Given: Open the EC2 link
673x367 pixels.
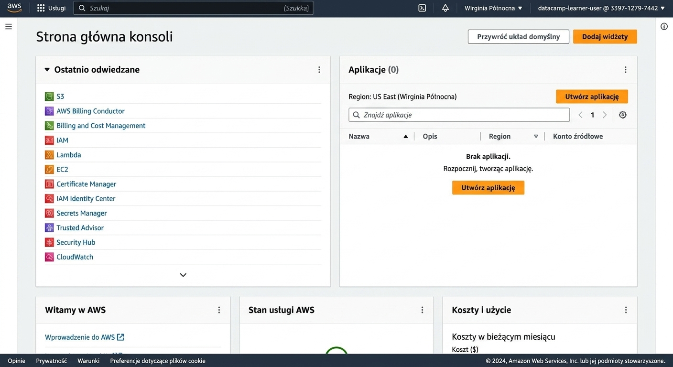Looking at the screenshot, I should click(x=62, y=169).
